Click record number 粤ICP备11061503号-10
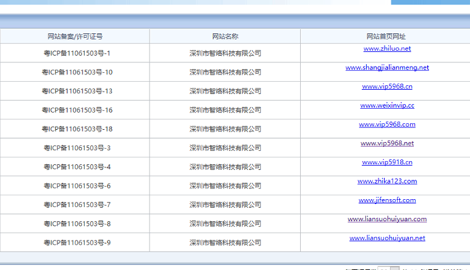This screenshot has width=470, height=270. point(77,72)
